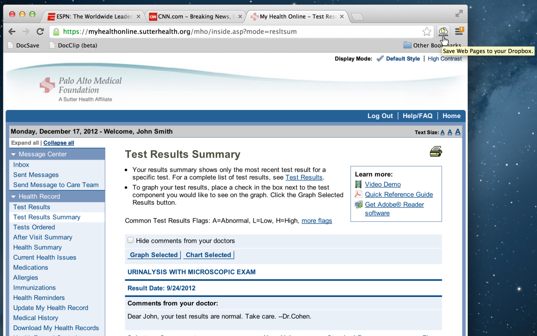Open Download My Health Records
The image size is (537, 336).
click(56, 328)
